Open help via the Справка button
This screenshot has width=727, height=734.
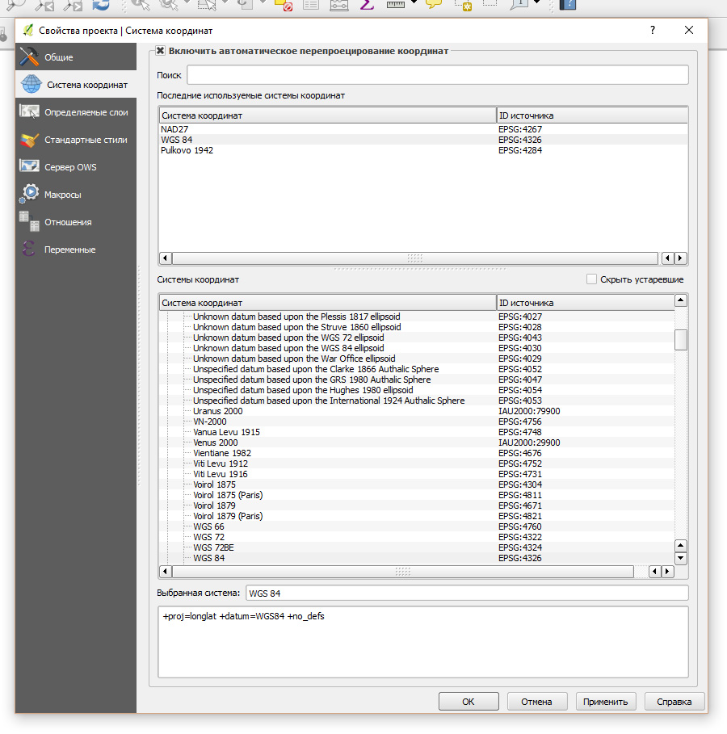point(674,702)
